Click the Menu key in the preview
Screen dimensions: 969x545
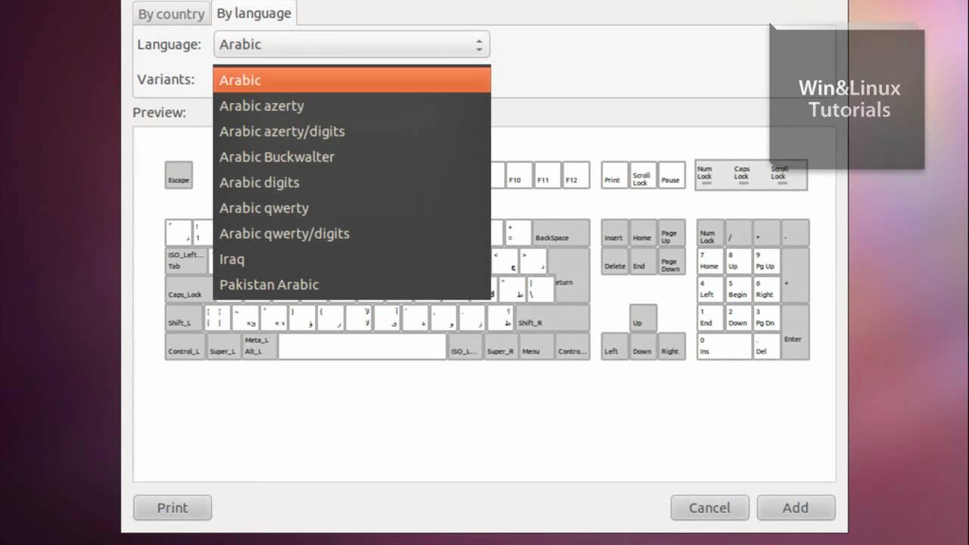pyautogui.click(x=536, y=346)
